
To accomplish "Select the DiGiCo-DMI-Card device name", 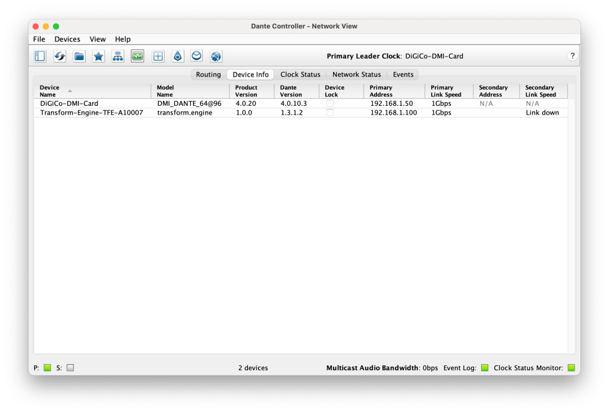I will [69, 103].
